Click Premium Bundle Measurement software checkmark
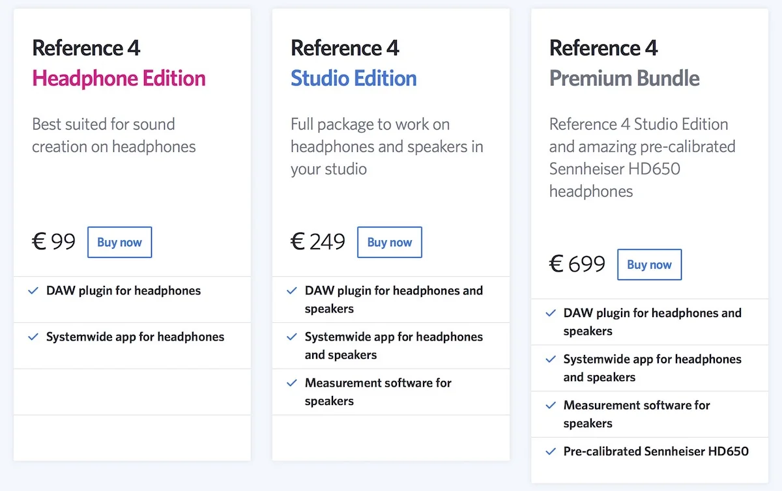Image resolution: width=782 pixels, height=491 pixels. click(x=551, y=406)
